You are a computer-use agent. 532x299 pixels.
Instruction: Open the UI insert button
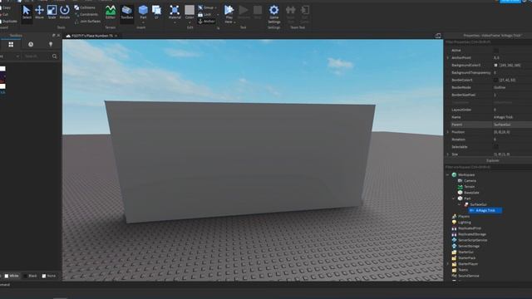tap(156, 12)
